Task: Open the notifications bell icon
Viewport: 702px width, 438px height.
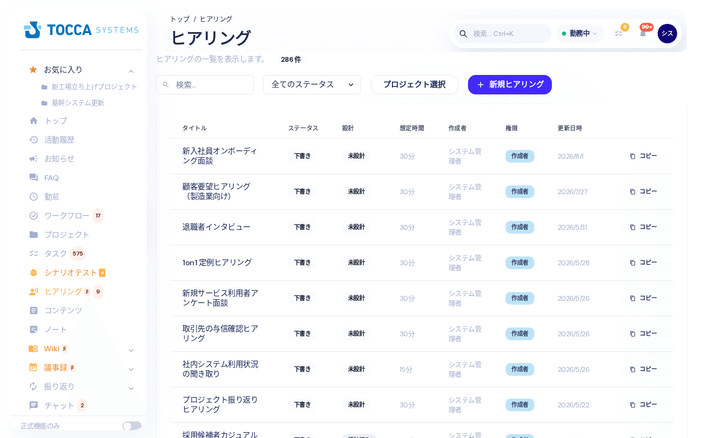Action: coord(643,34)
